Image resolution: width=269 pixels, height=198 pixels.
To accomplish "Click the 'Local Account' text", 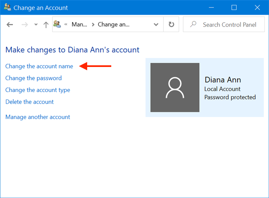I will 223,89.
